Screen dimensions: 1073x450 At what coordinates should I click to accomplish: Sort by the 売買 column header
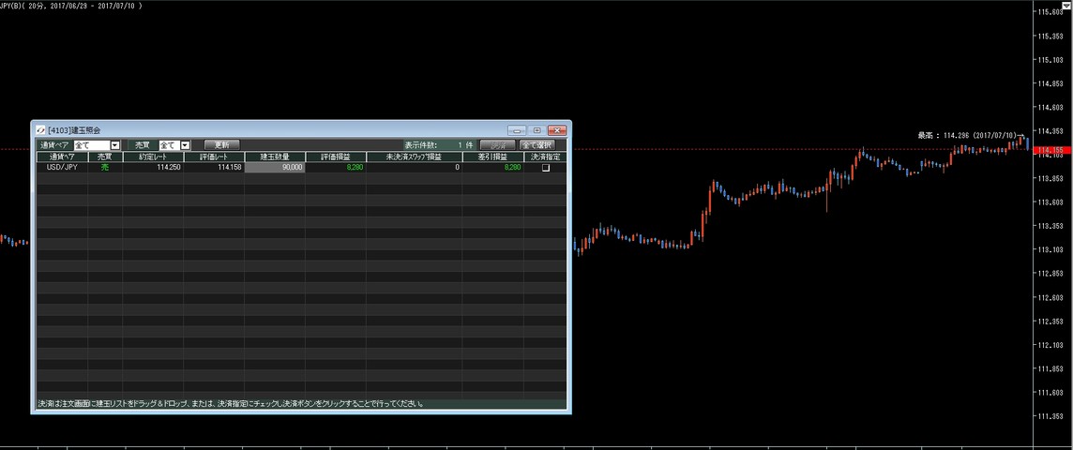coord(105,157)
